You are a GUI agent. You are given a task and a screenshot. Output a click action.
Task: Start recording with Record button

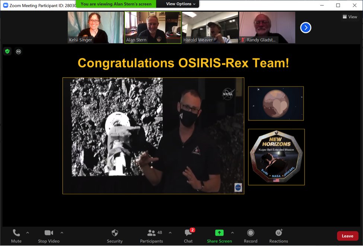251,236
